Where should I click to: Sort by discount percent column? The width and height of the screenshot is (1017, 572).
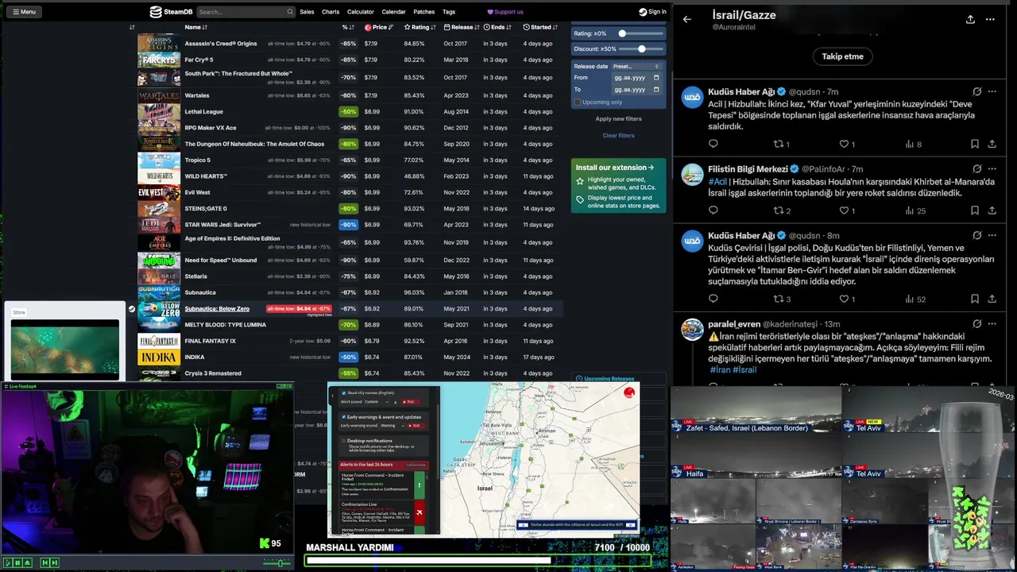tap(348, 27)
